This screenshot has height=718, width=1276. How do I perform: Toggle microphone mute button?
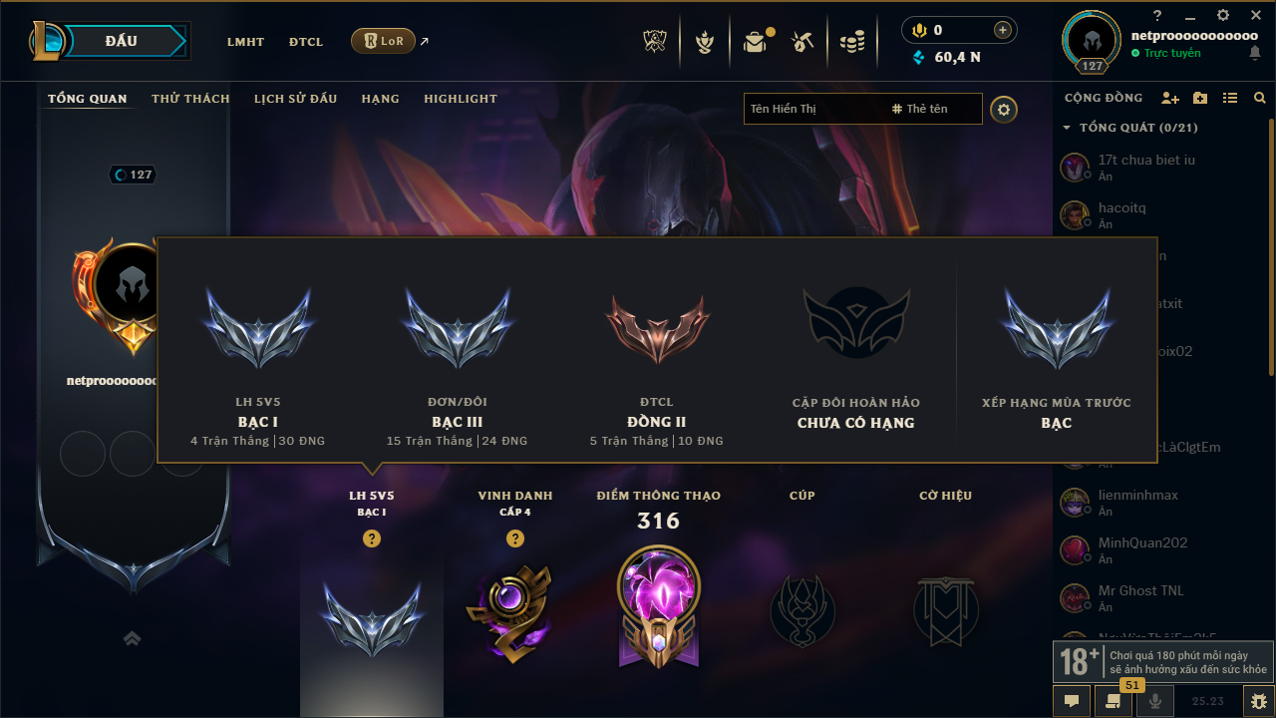[x=1155, y=701]
